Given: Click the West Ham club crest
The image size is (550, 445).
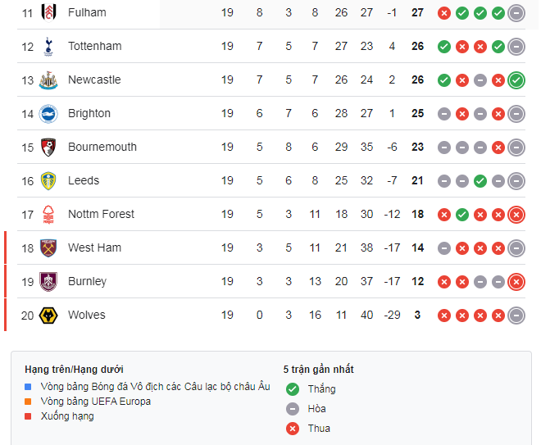Looking at the screenshot, I should click(x=48, y=247).
